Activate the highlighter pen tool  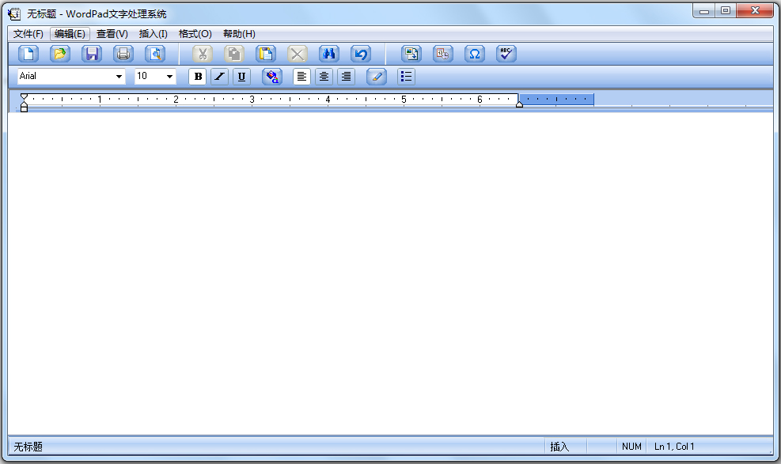tap(377, 77)
